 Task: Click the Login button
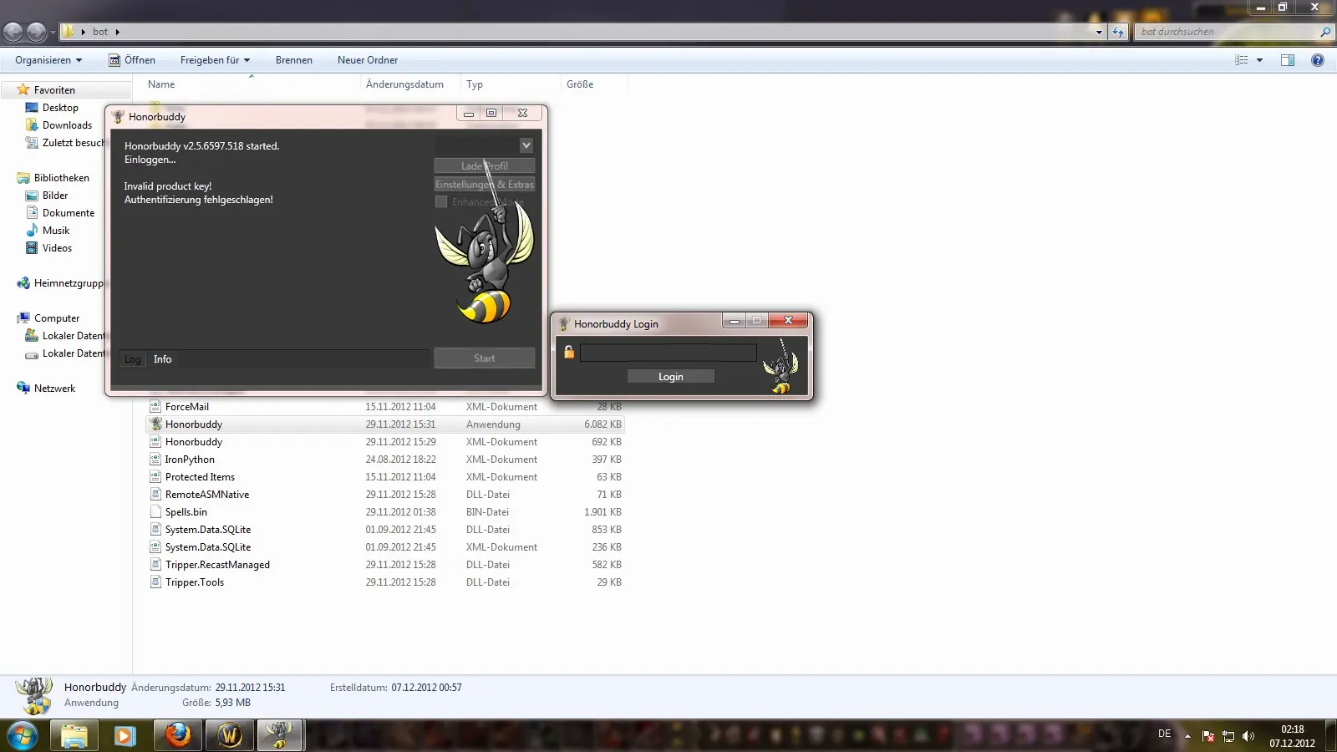(x=671, y=377)
